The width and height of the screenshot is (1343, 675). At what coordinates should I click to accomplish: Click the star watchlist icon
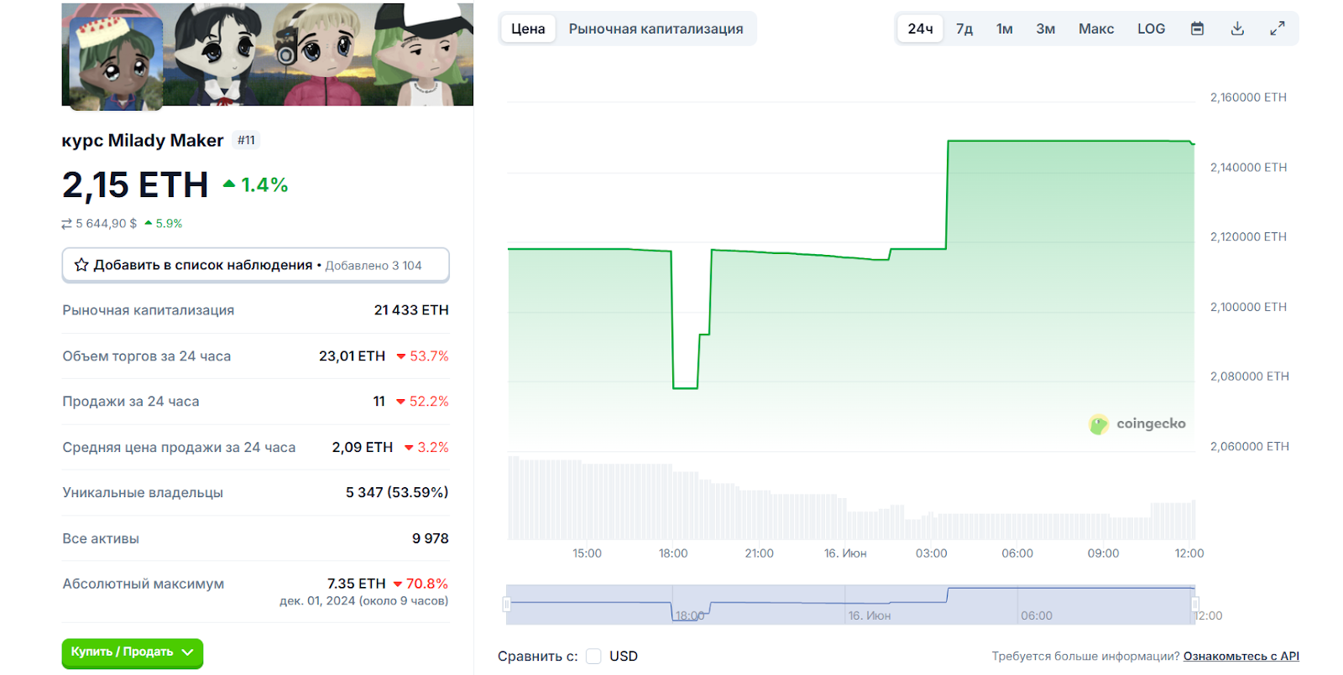pyautogui.click(x=81, y=265)
